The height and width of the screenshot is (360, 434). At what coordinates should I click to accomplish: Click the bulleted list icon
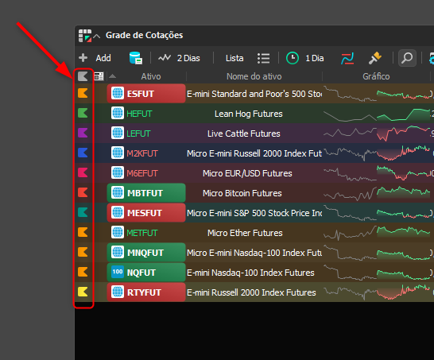point(263,58)
